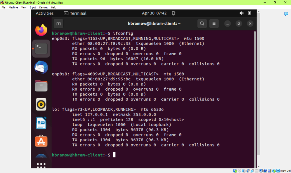Click the network adapters status icon
The width and height of the screenshot is (291, 173).
click(x=248, y=171)
